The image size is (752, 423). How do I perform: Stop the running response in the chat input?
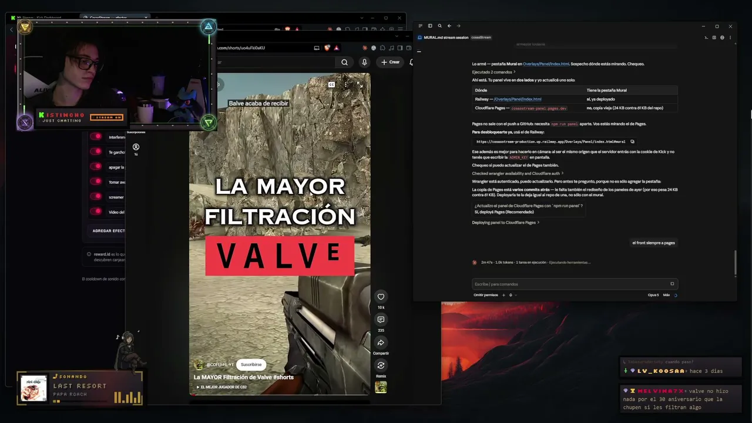672,284
